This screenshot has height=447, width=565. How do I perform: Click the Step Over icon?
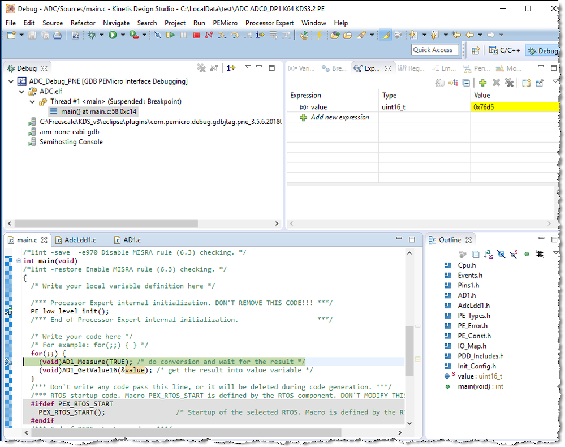pyautogui.click(x=235, y=35)
